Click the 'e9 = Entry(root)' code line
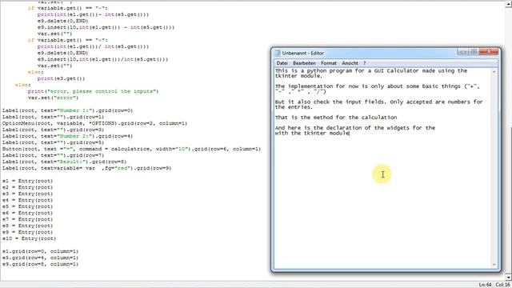512x288 pixels. 27,233
